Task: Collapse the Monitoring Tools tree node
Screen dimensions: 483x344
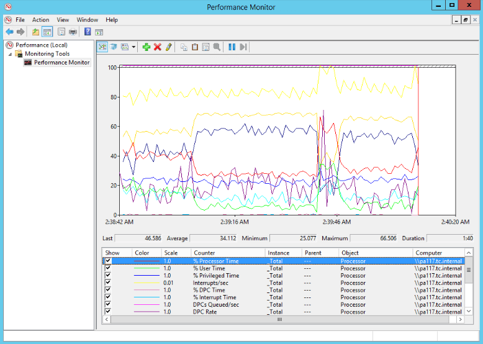Action: coord(10,54)
